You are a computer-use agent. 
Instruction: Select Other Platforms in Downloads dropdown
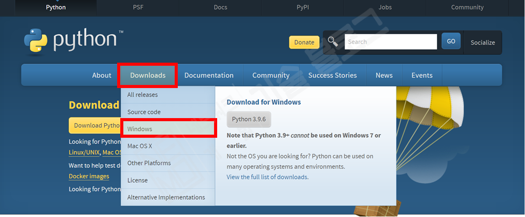(x=168, y=163)
